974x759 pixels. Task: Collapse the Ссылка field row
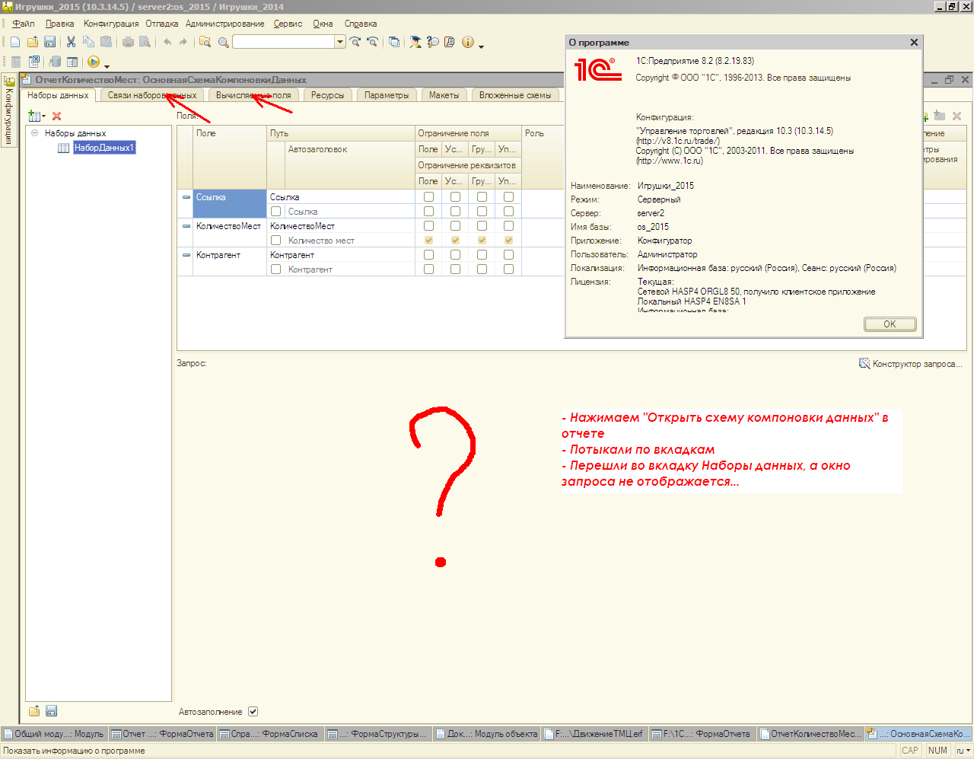(186, 197)
